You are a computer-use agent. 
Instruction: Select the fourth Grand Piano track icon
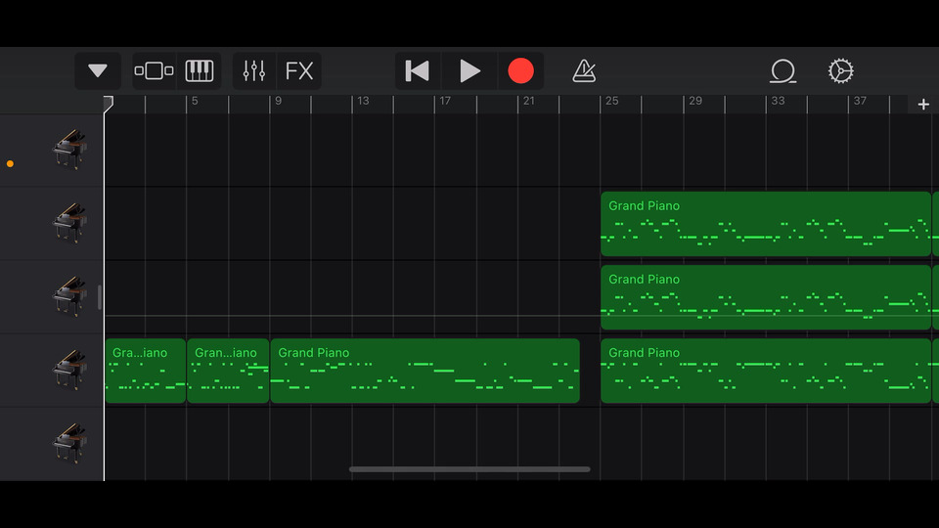pos(69,371)
